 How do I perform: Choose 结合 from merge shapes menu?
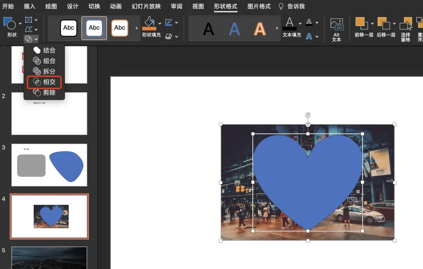(x=44, y=50)
